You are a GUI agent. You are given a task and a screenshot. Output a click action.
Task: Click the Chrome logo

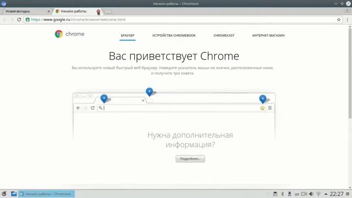pyautogui.click(x=69, y=34)
